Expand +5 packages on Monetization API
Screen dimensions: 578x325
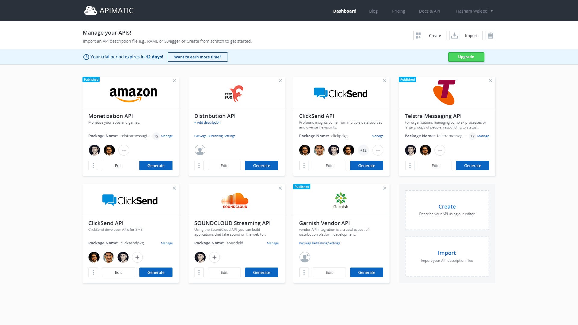point(156,136)
